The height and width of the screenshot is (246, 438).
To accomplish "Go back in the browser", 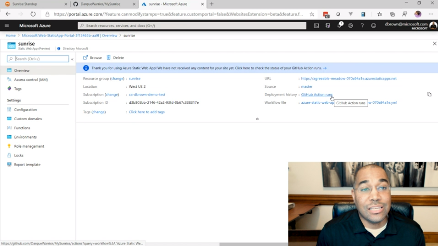I will [x=8, y=14].
